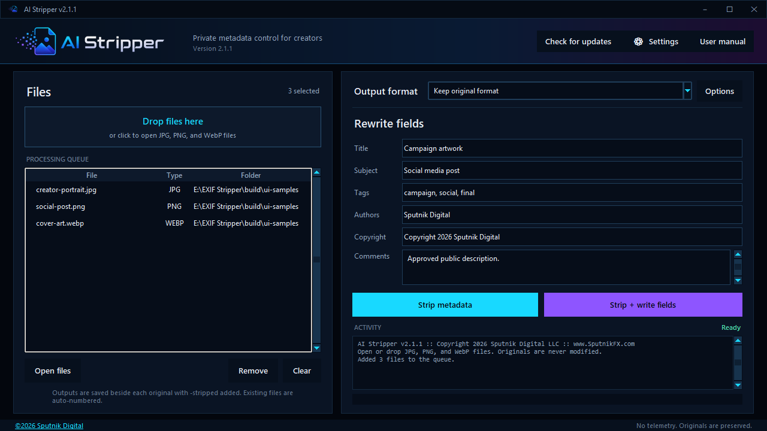Image resolution: width=767 pixels, height=431 pixels.
Task: Click the 3 selected counter
Action: click(x=304, y=91)
